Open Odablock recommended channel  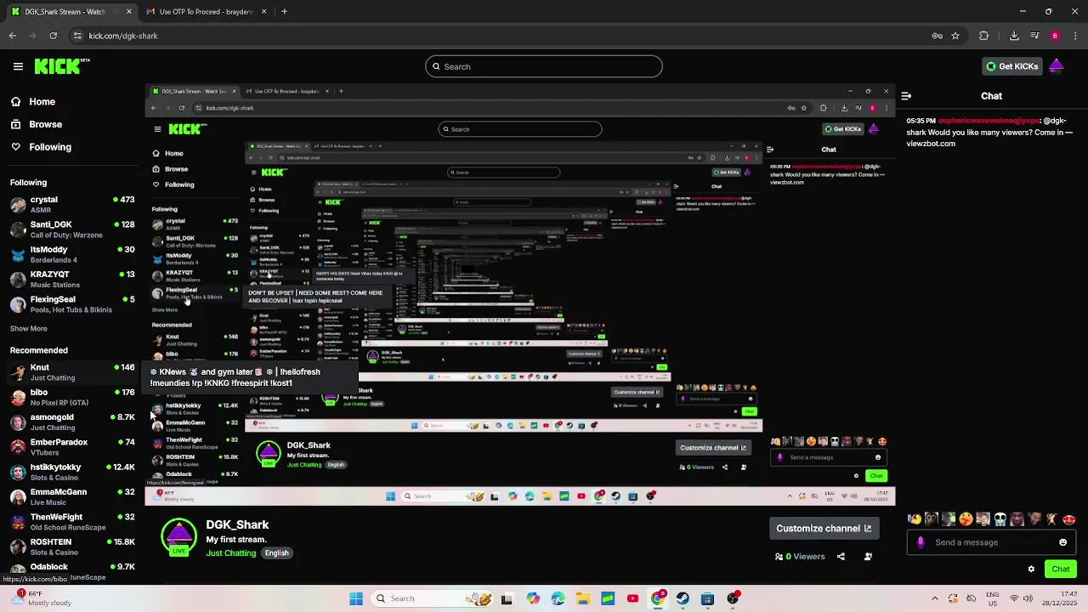click(x=72, y=571)
